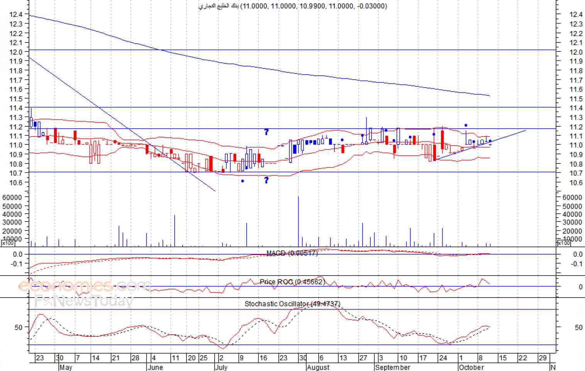
Task: Select the date label 29 in October
Action: pyautogui.click(x=543, y=358)
